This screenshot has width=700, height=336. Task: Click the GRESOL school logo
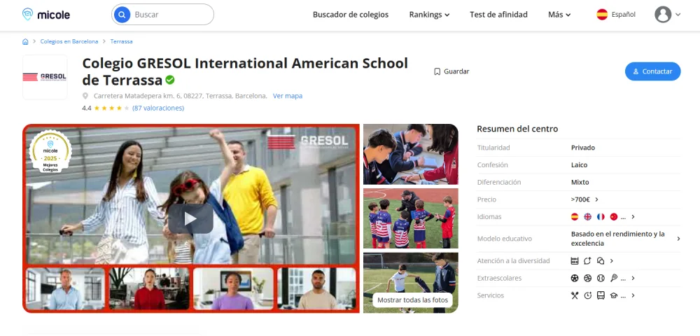click(45, 77)
